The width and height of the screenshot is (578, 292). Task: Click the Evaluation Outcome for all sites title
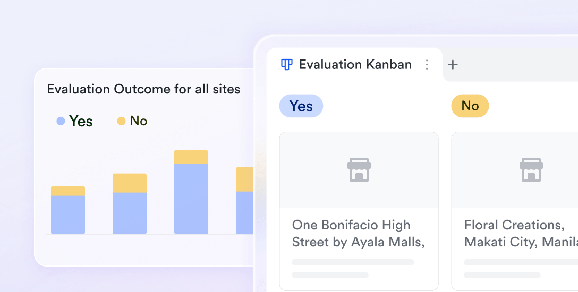[143, 89]
